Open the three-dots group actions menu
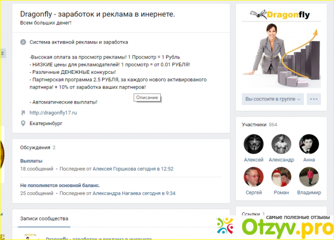 pyautogui.click(x=314, y=99)
